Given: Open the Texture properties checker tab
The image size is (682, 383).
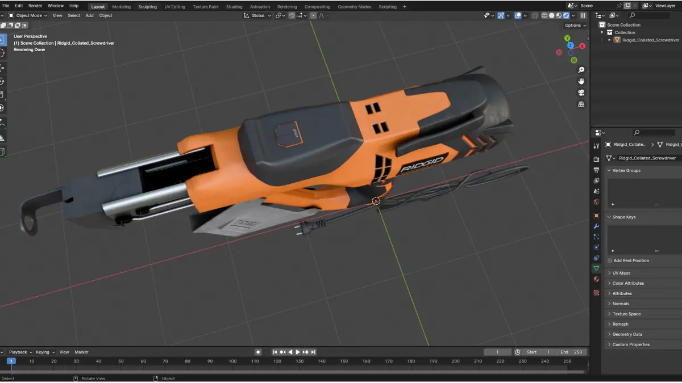Looking at the screenshot, I should coord(596,293).
